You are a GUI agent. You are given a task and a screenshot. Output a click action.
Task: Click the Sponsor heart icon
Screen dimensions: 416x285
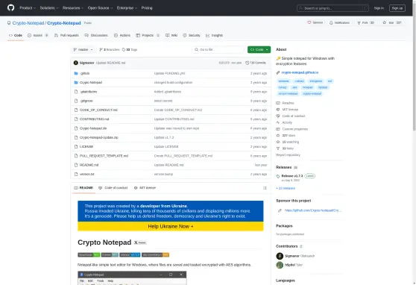[309, 22]
